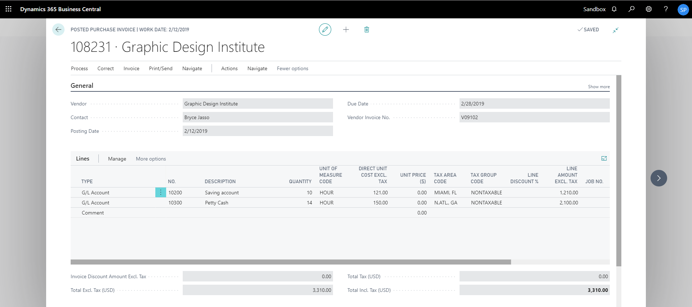
Task: Click the pencil edit icon
Action: pyautogui.click(x=325, y=30)
